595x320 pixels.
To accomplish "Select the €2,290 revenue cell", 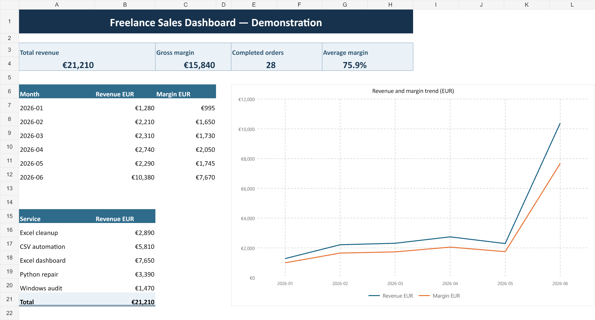I will (125, 161).
